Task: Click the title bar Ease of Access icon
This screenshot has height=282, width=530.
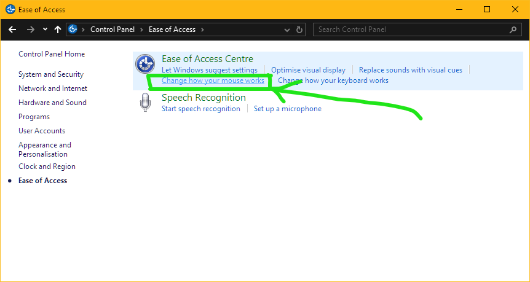Action: click(x=10, y=9)
